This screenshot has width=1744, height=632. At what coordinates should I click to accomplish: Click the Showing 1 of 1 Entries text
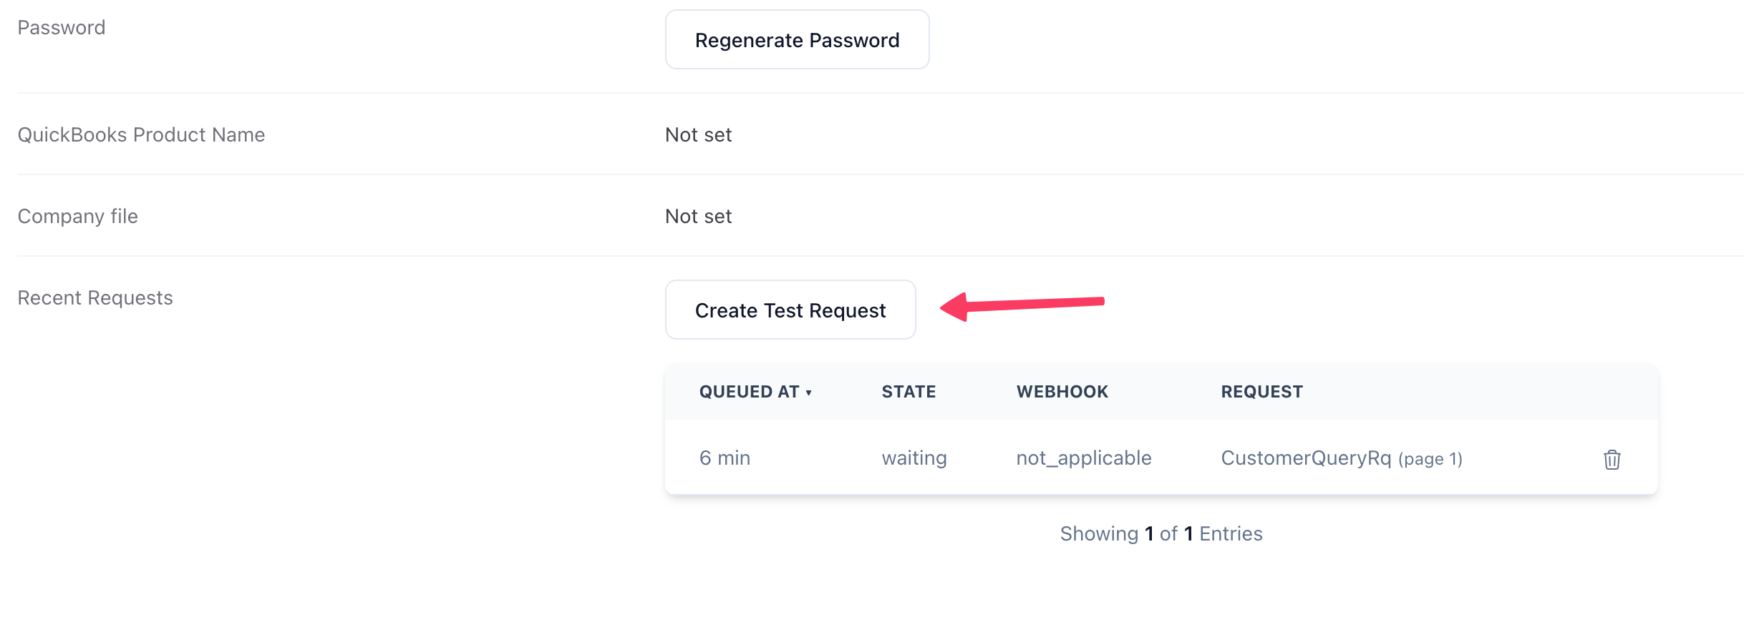pos(1161,534)
